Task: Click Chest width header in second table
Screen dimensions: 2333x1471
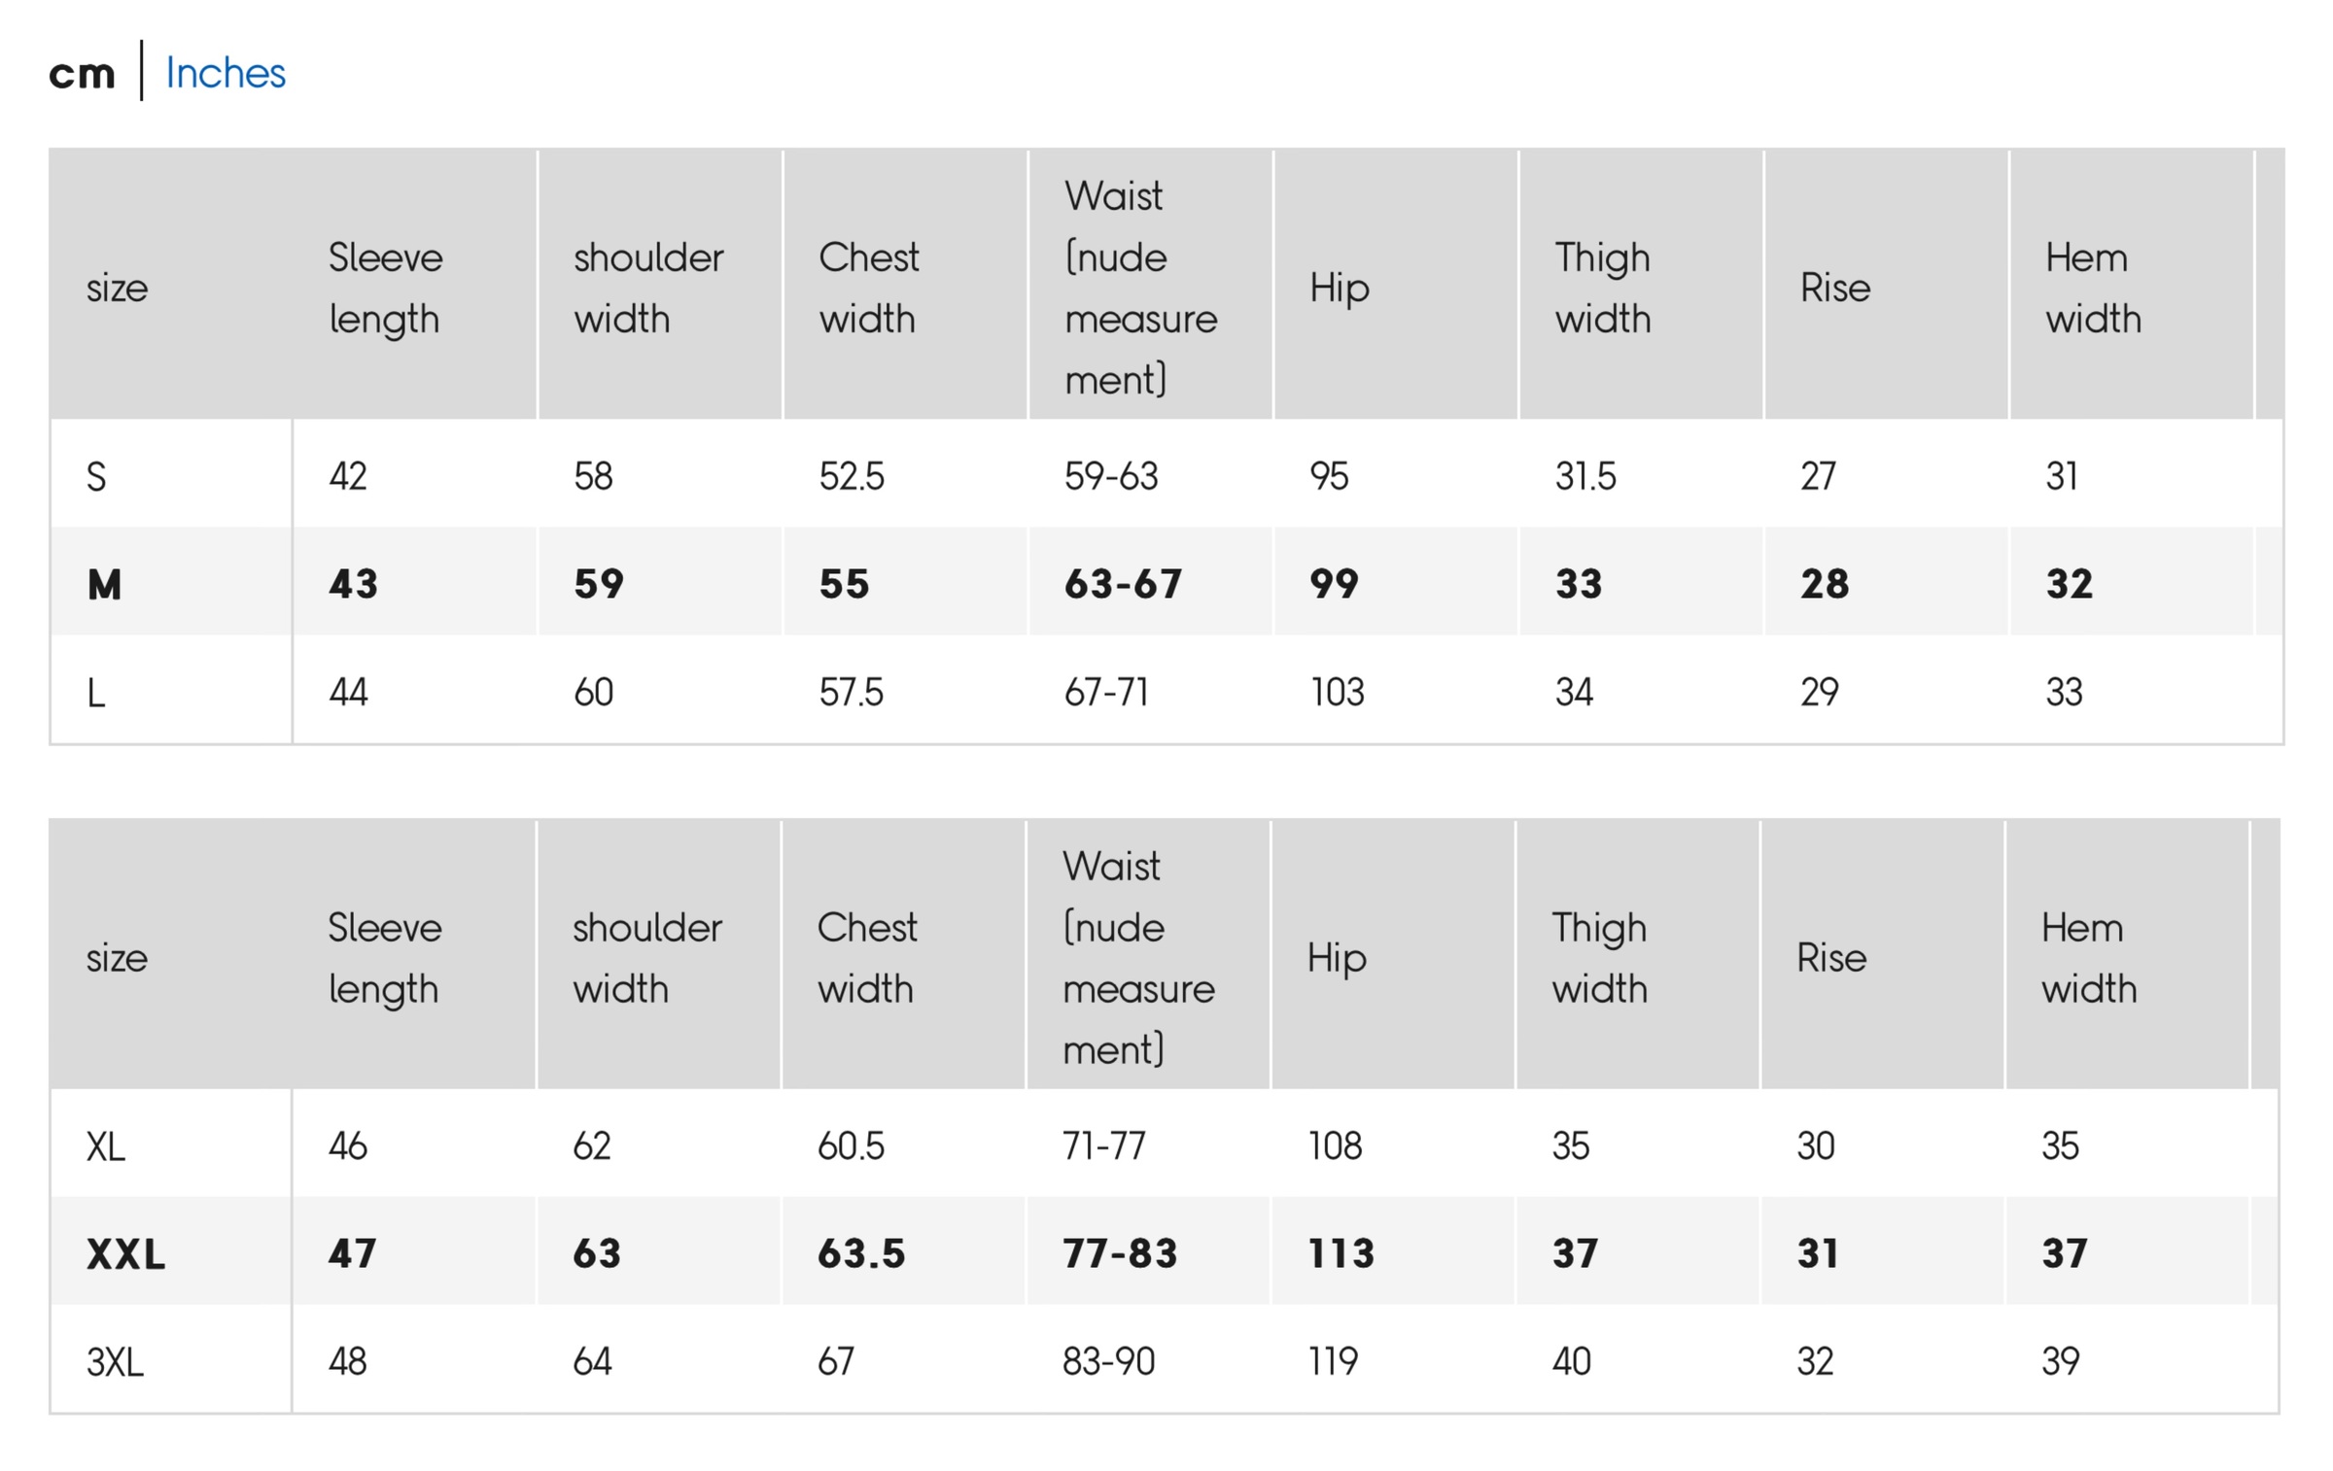Action: click(866, 958)
